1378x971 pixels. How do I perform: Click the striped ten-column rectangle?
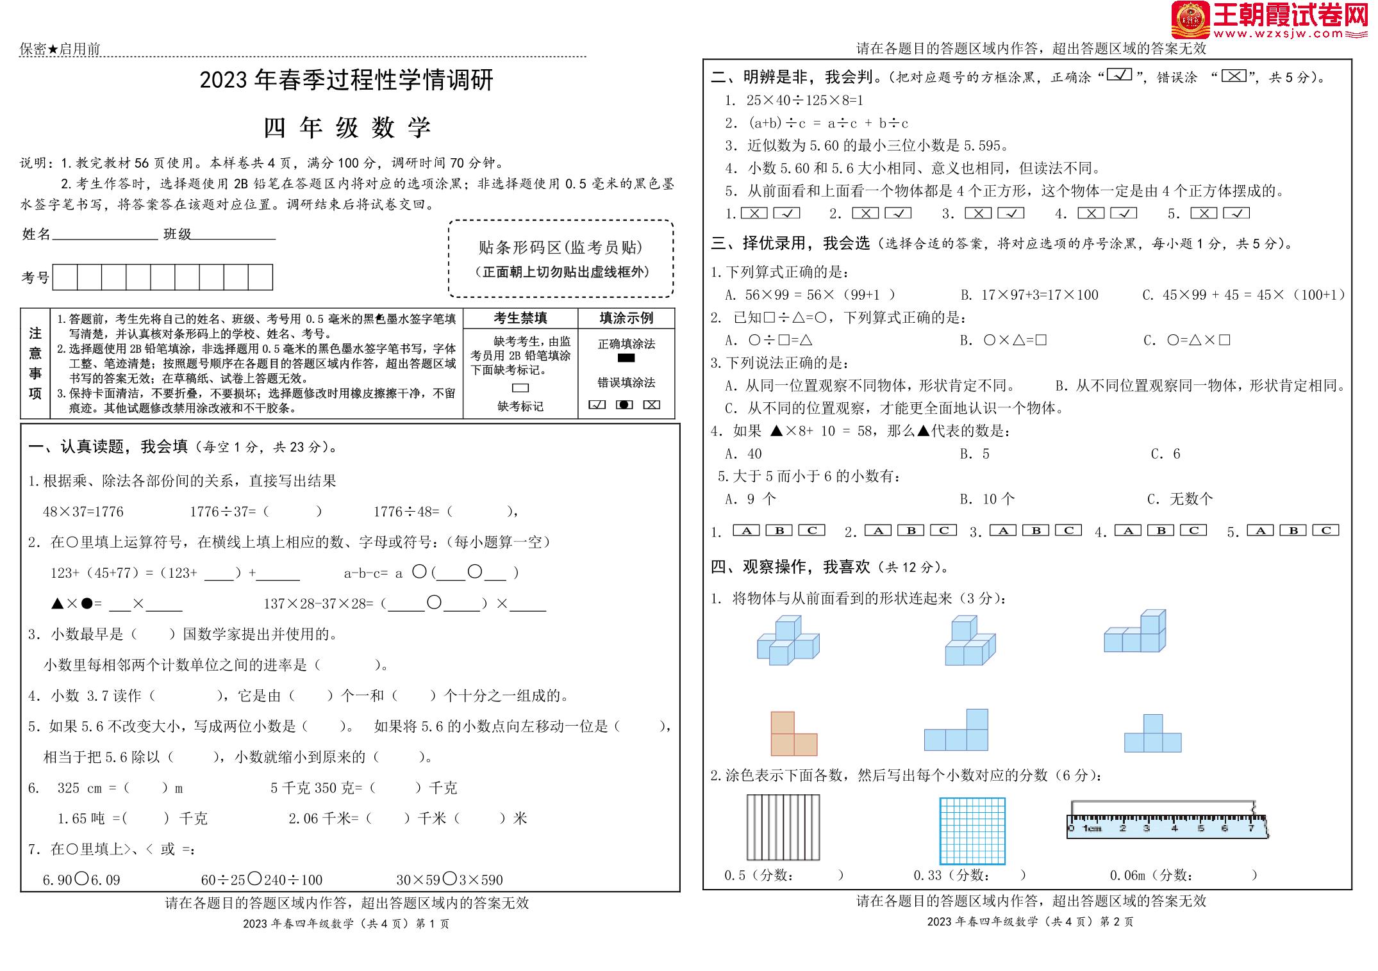[x=783, y=827]
